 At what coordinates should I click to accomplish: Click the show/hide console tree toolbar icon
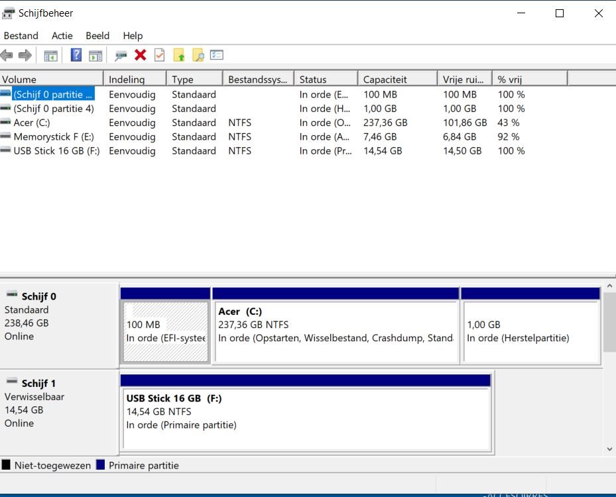(51, 55)
